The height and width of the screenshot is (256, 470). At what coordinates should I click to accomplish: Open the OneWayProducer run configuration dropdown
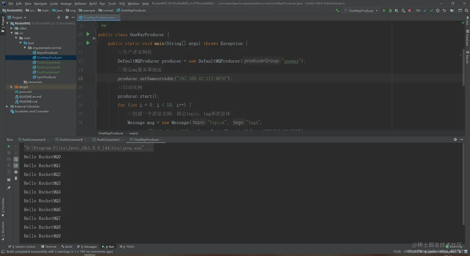click(361, 11)
